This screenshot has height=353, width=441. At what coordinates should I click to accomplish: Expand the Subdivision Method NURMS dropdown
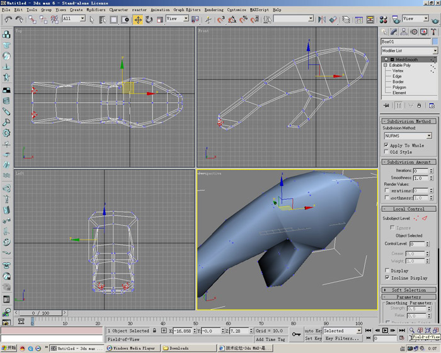(429, 136)
